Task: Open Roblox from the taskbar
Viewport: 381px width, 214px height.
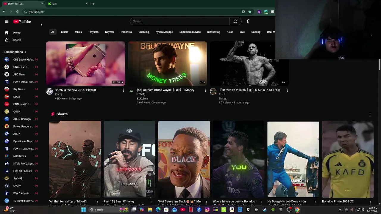Action: 248,210
